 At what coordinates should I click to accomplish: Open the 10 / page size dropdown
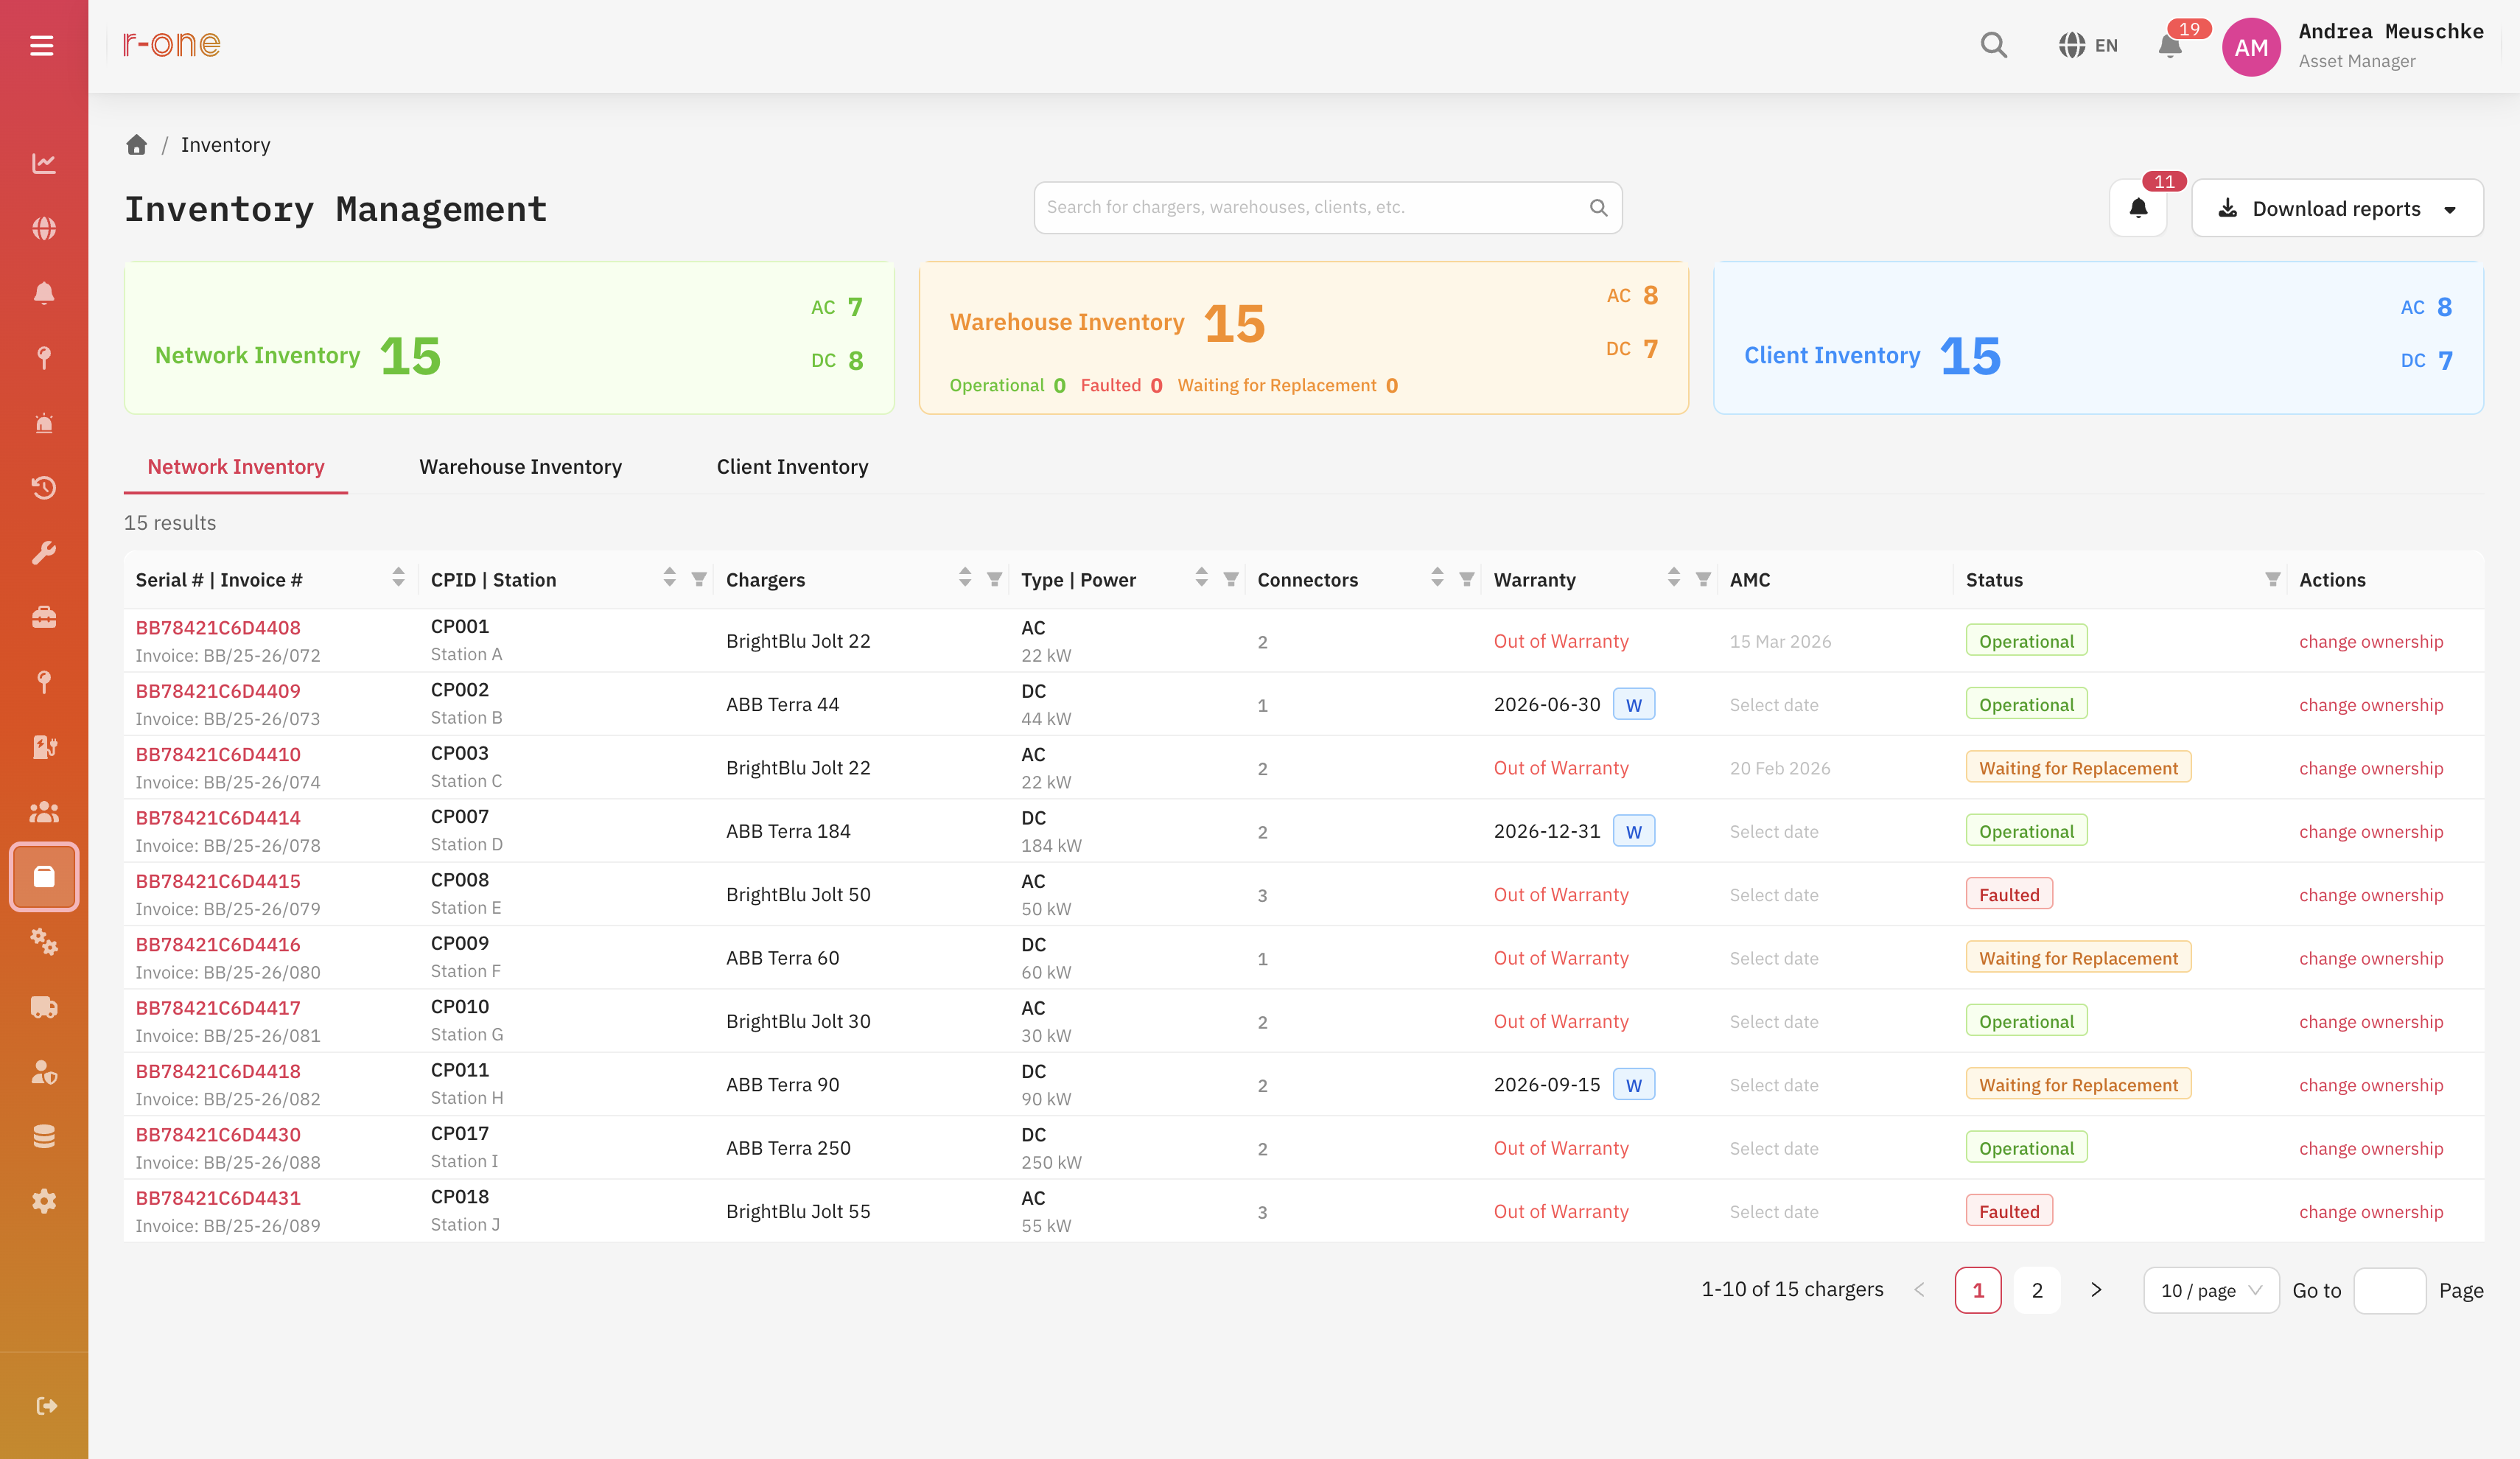pos(2211,1290)
